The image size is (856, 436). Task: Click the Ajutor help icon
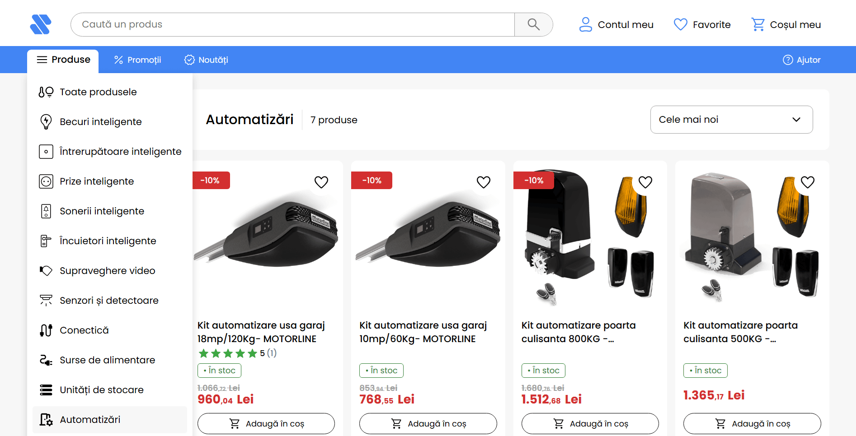pyautogui.click(x=788, y=60)
